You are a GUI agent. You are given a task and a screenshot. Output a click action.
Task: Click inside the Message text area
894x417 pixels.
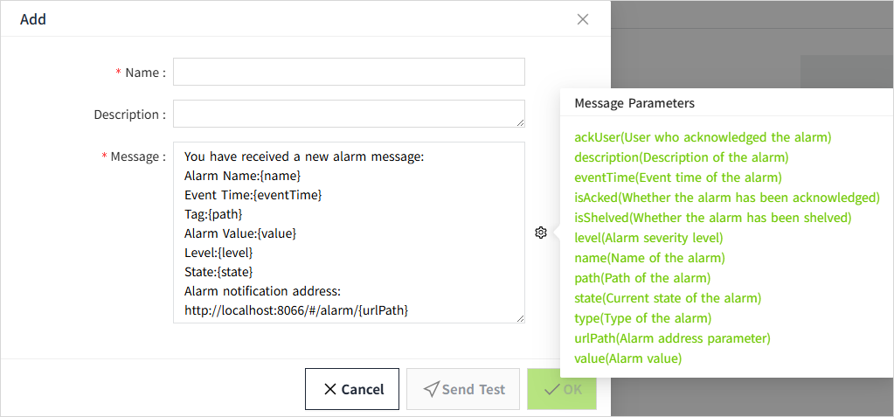[349, 233]
